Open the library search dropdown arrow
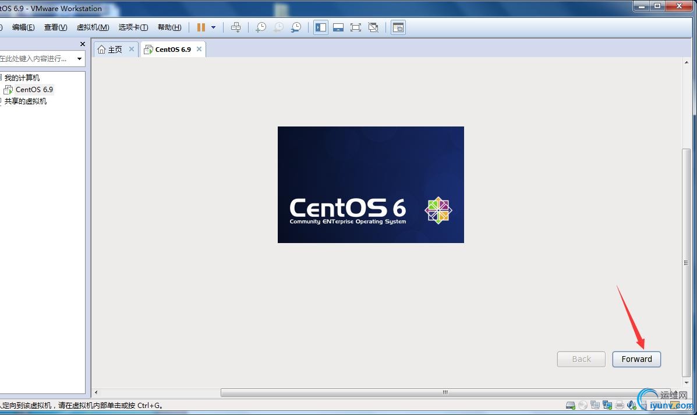 (79, 59)
